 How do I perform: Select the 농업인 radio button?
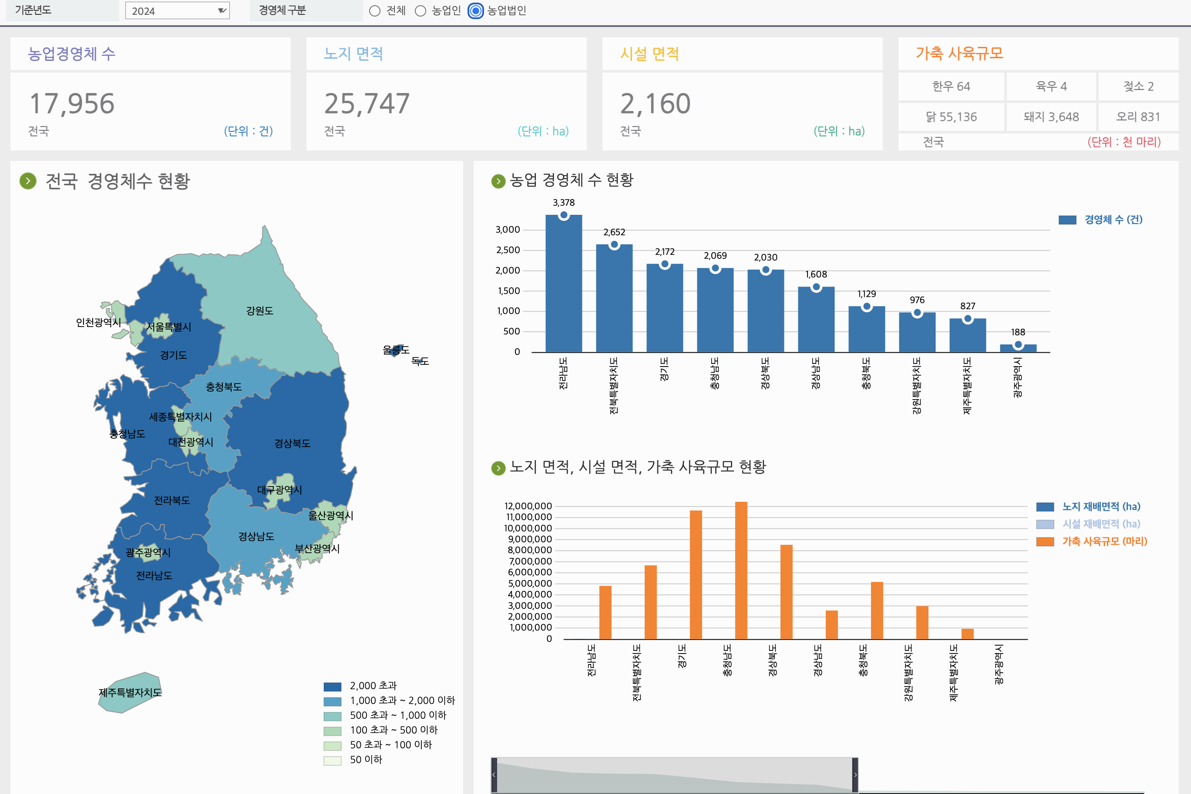pos(420,10)
